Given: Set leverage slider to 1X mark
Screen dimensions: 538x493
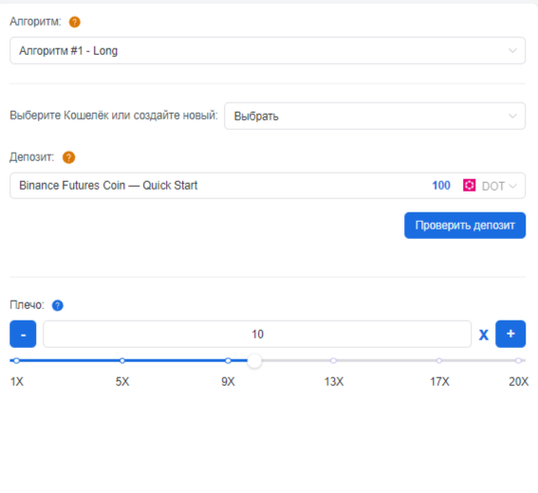Looking at the screenshot, I should 16,360.
